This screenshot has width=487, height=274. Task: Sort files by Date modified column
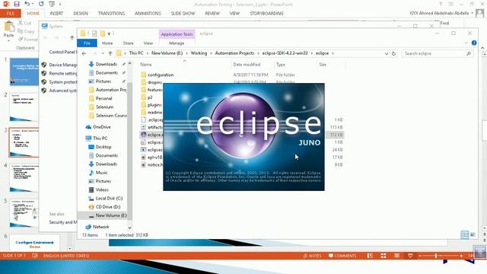tap(247, 65)
